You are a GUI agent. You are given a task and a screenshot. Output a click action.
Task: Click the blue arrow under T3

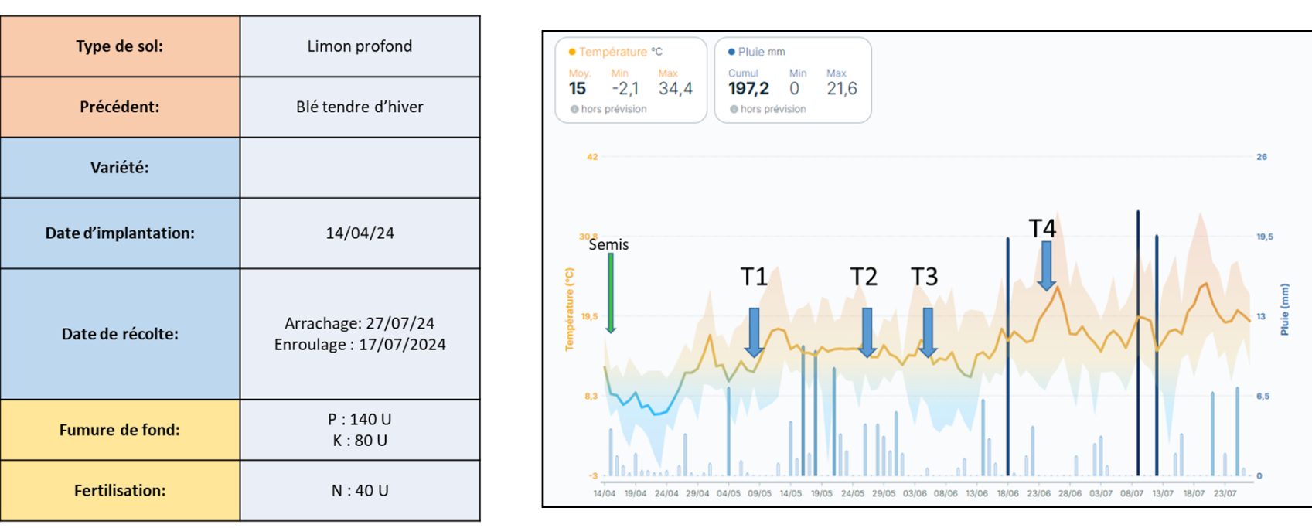[928, 332]
